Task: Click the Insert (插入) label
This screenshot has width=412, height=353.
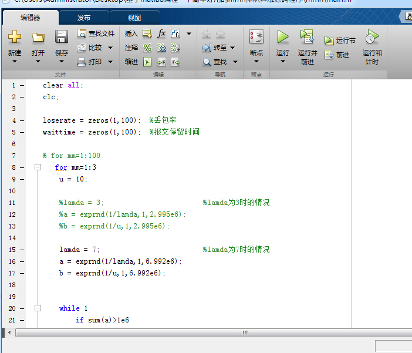Action: tap(131, 33)
